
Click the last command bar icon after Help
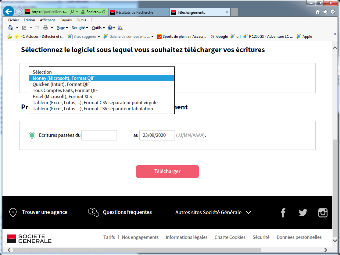point(120,28)
